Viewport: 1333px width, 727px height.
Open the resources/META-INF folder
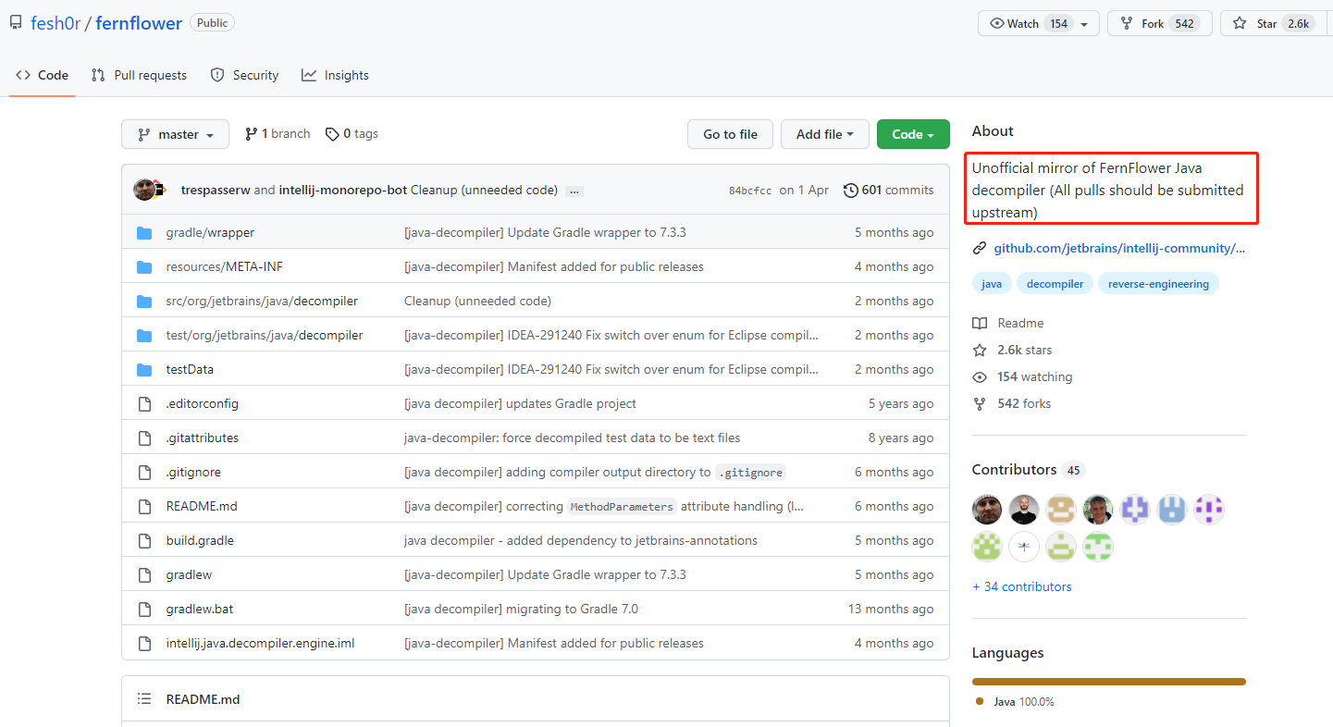pyautogui.click(x=225, y=266)
